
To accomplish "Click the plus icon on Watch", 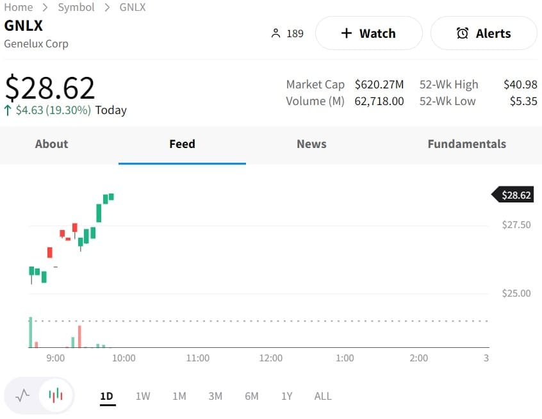I will (347, 33).
